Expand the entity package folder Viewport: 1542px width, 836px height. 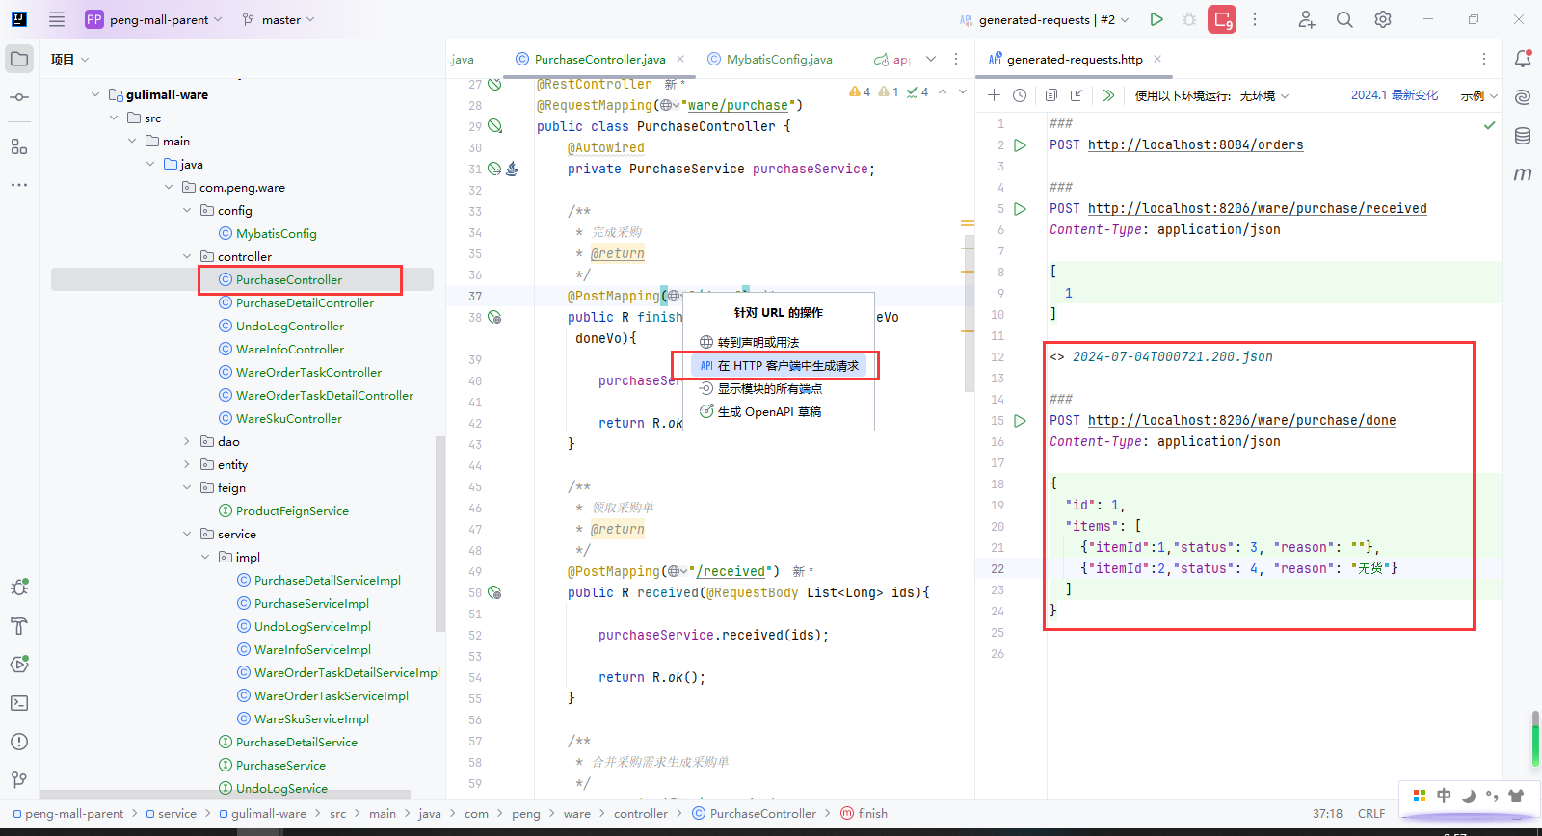187,464
